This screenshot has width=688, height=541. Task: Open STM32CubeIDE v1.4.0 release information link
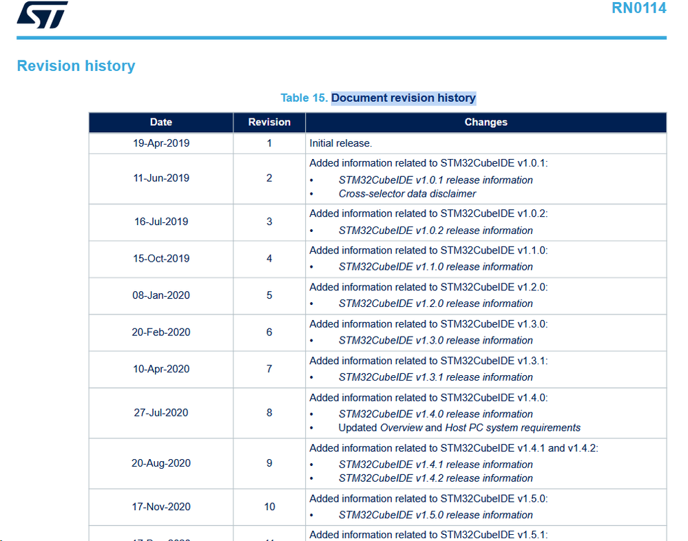point(436,414)
